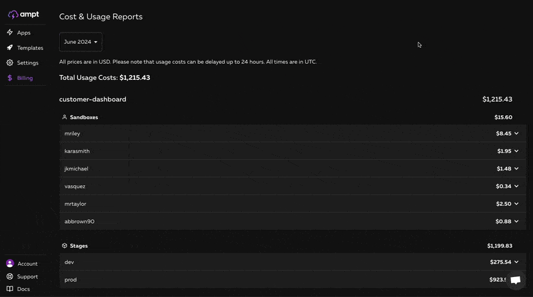Open the chat bubble widget
This screenshot has height=297, width=533.
pos(516,280)
